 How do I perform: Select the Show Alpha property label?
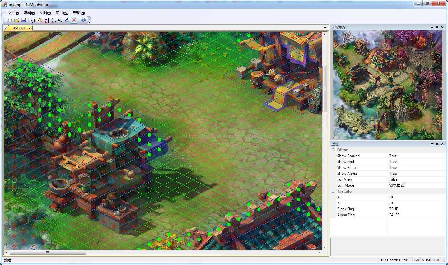coord(347,174)
